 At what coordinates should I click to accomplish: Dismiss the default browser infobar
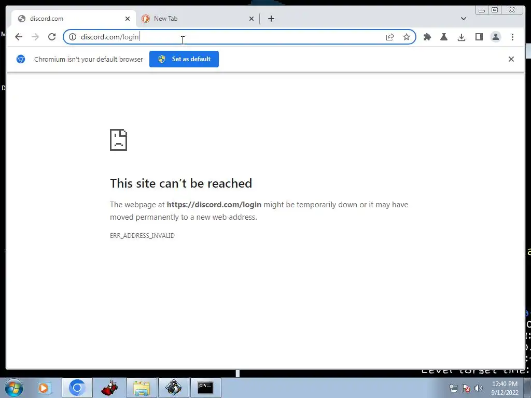point(511,59)
